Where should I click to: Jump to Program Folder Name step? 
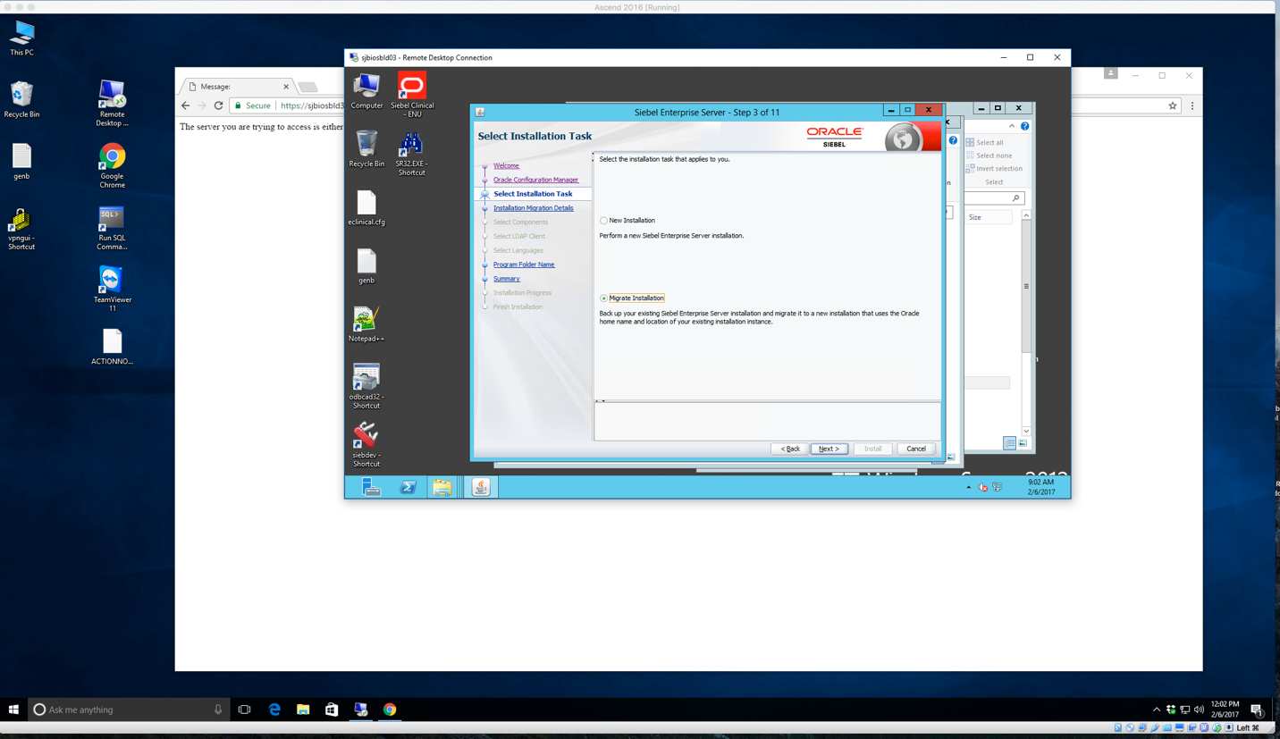tap(524, 265)
